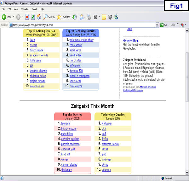The width and height of the screenshot is (189, 181).
Task: Open the 'westminster dog show' link
Action: (82, 40)
